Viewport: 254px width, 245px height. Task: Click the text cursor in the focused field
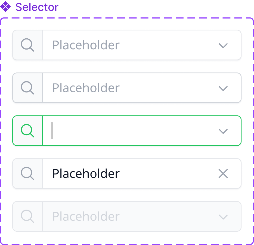52,131
